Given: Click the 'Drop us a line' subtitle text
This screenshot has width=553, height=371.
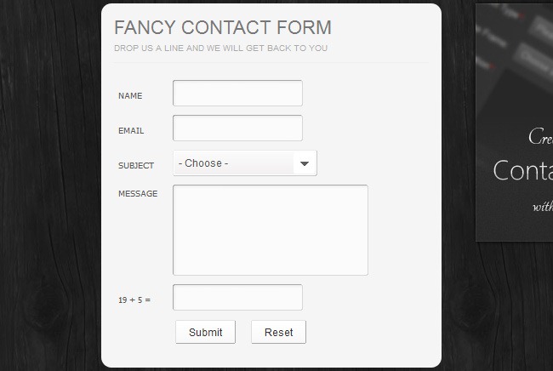Looking at the screenshot, I should point(220,49).
